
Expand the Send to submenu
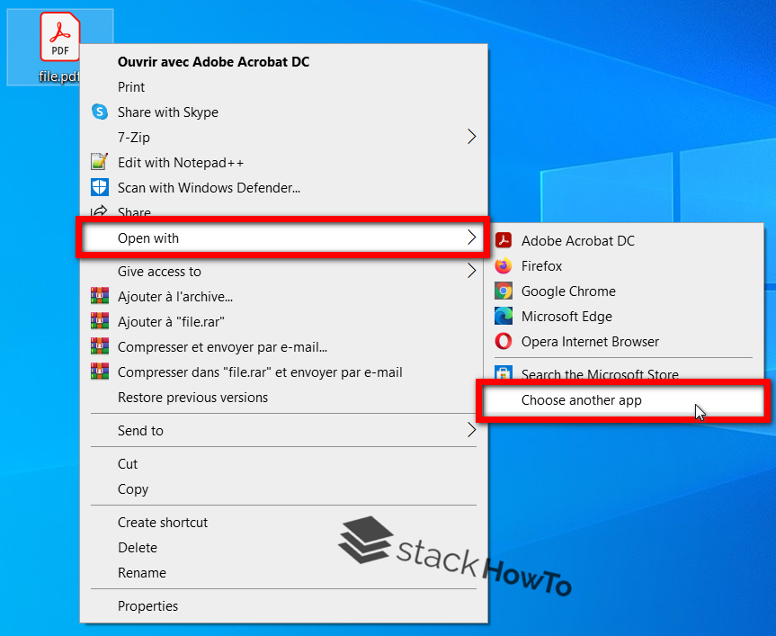[x=141, y=431]
